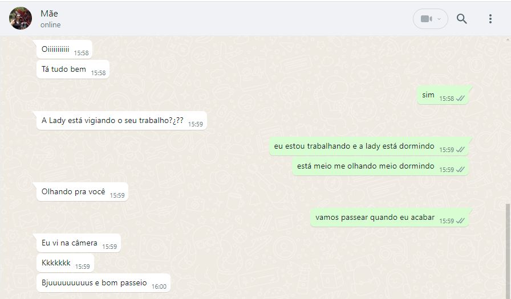Click read ticks on "lady está dormindo" message

[460, 150]
